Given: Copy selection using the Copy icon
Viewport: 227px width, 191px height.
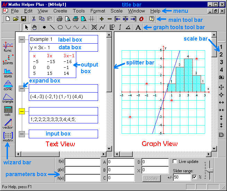Looking at the screenshot, I should click(42, 19).
